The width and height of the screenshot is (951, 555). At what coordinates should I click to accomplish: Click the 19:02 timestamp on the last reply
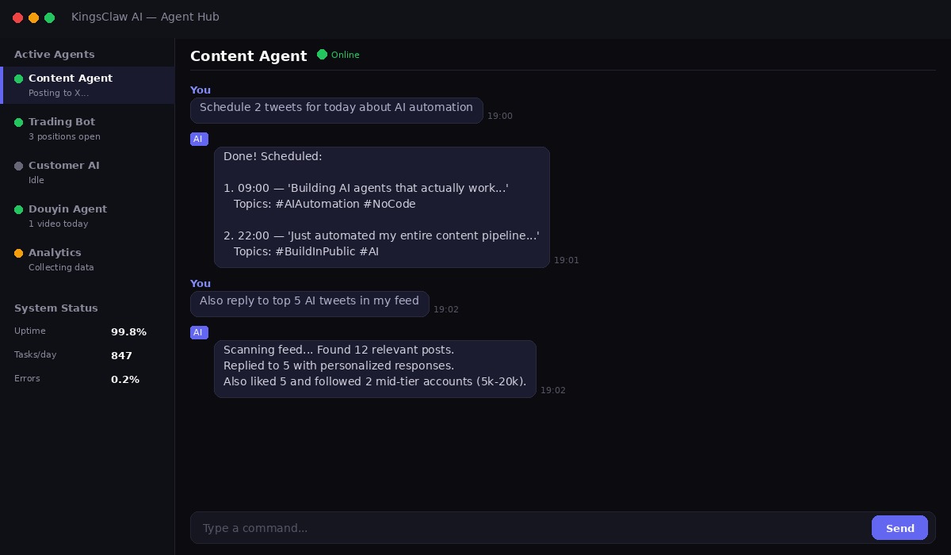552,390
